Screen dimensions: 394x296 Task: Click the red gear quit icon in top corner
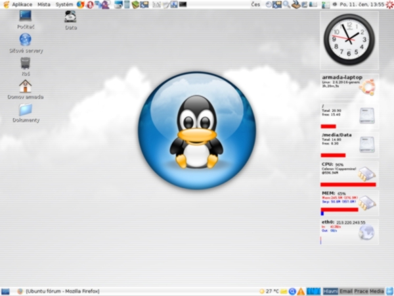pyautogui.click(x=389, y=5)
